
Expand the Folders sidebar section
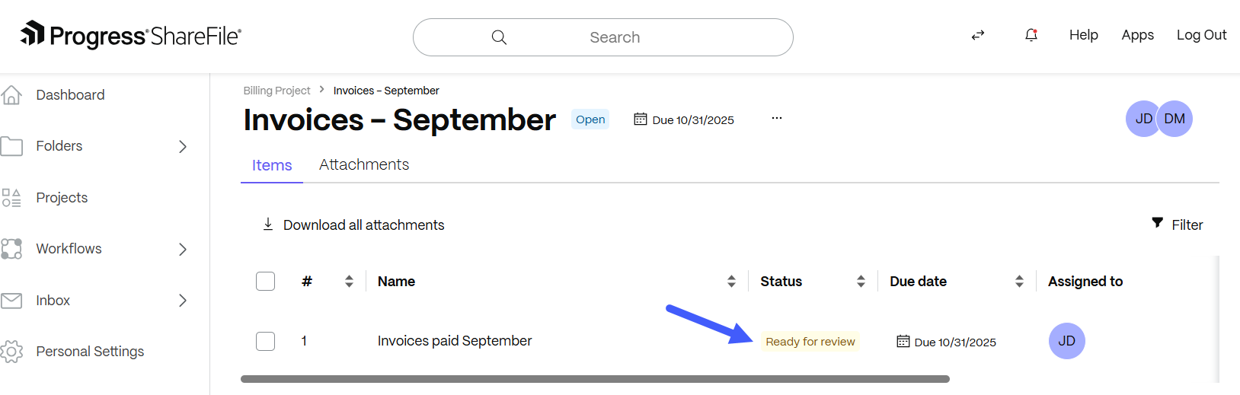click(183, 146)
